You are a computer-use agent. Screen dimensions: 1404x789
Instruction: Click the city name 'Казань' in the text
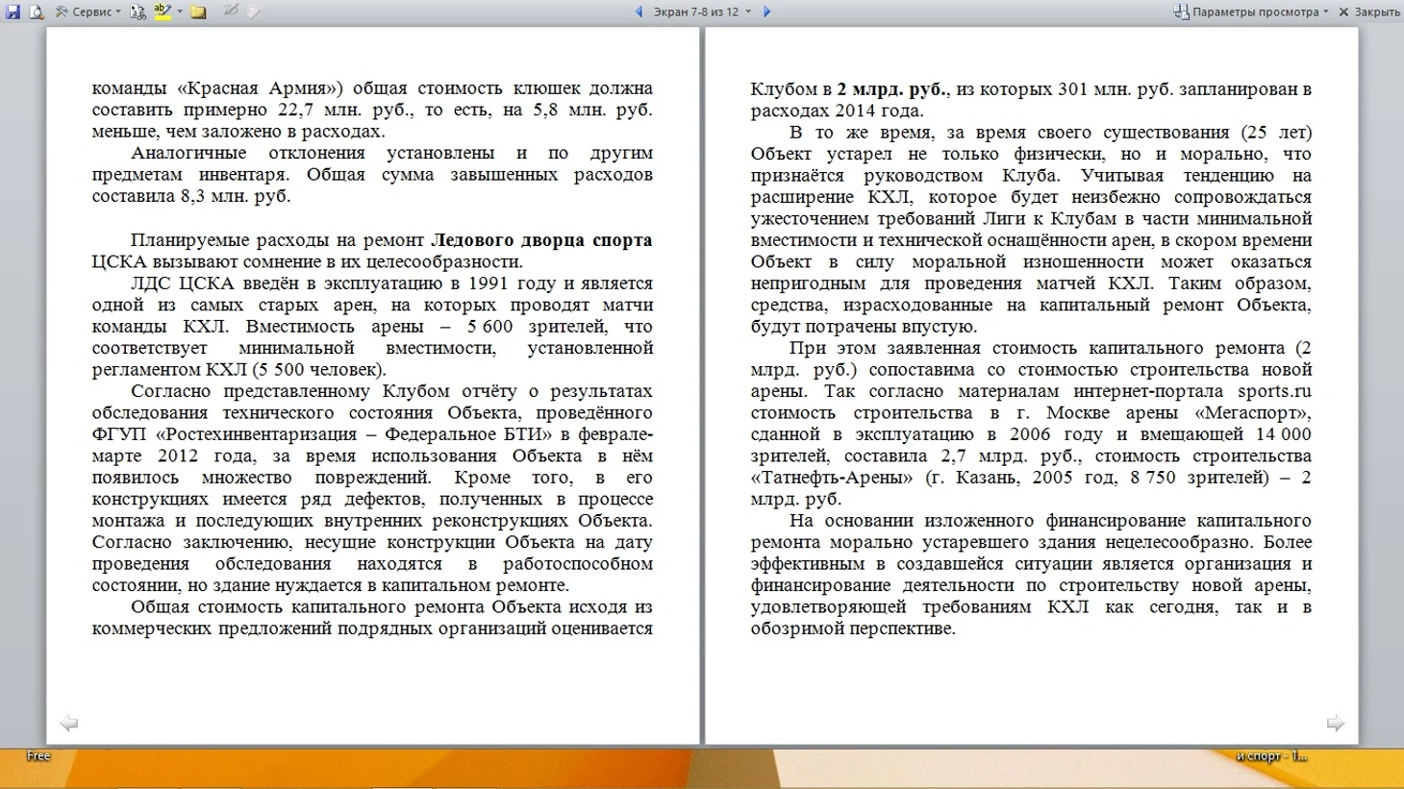[x=988, y=478]
